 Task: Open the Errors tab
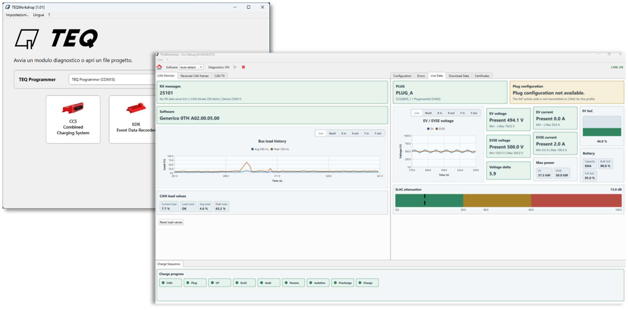coord(421,76)
